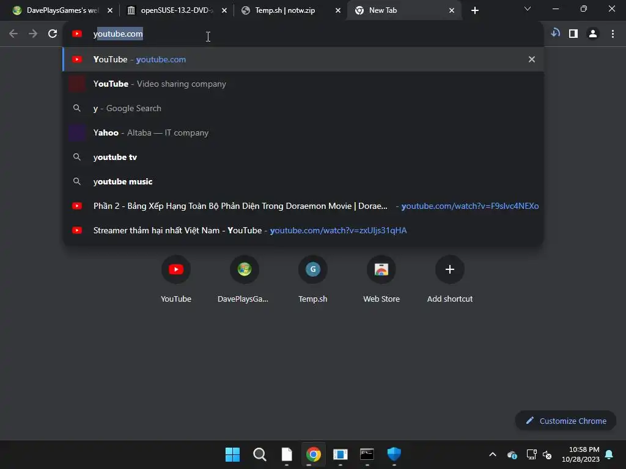Open the Doraemon Movie video suggestion
This screenshot has height=469, width=626.
click(x=303, y=206)
